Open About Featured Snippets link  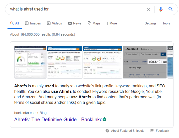tap(128, 131)
